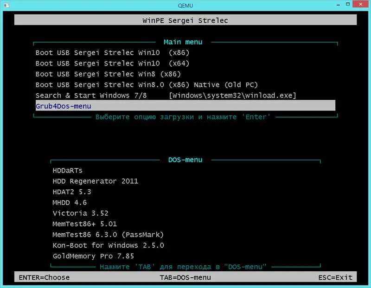Start MemTest86+ 5.01
This screenshot has width=371, height=288.
point(85,224)
